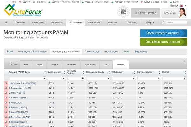Open How it works tab
Screen dimensions: 191x127
point(112,51)
